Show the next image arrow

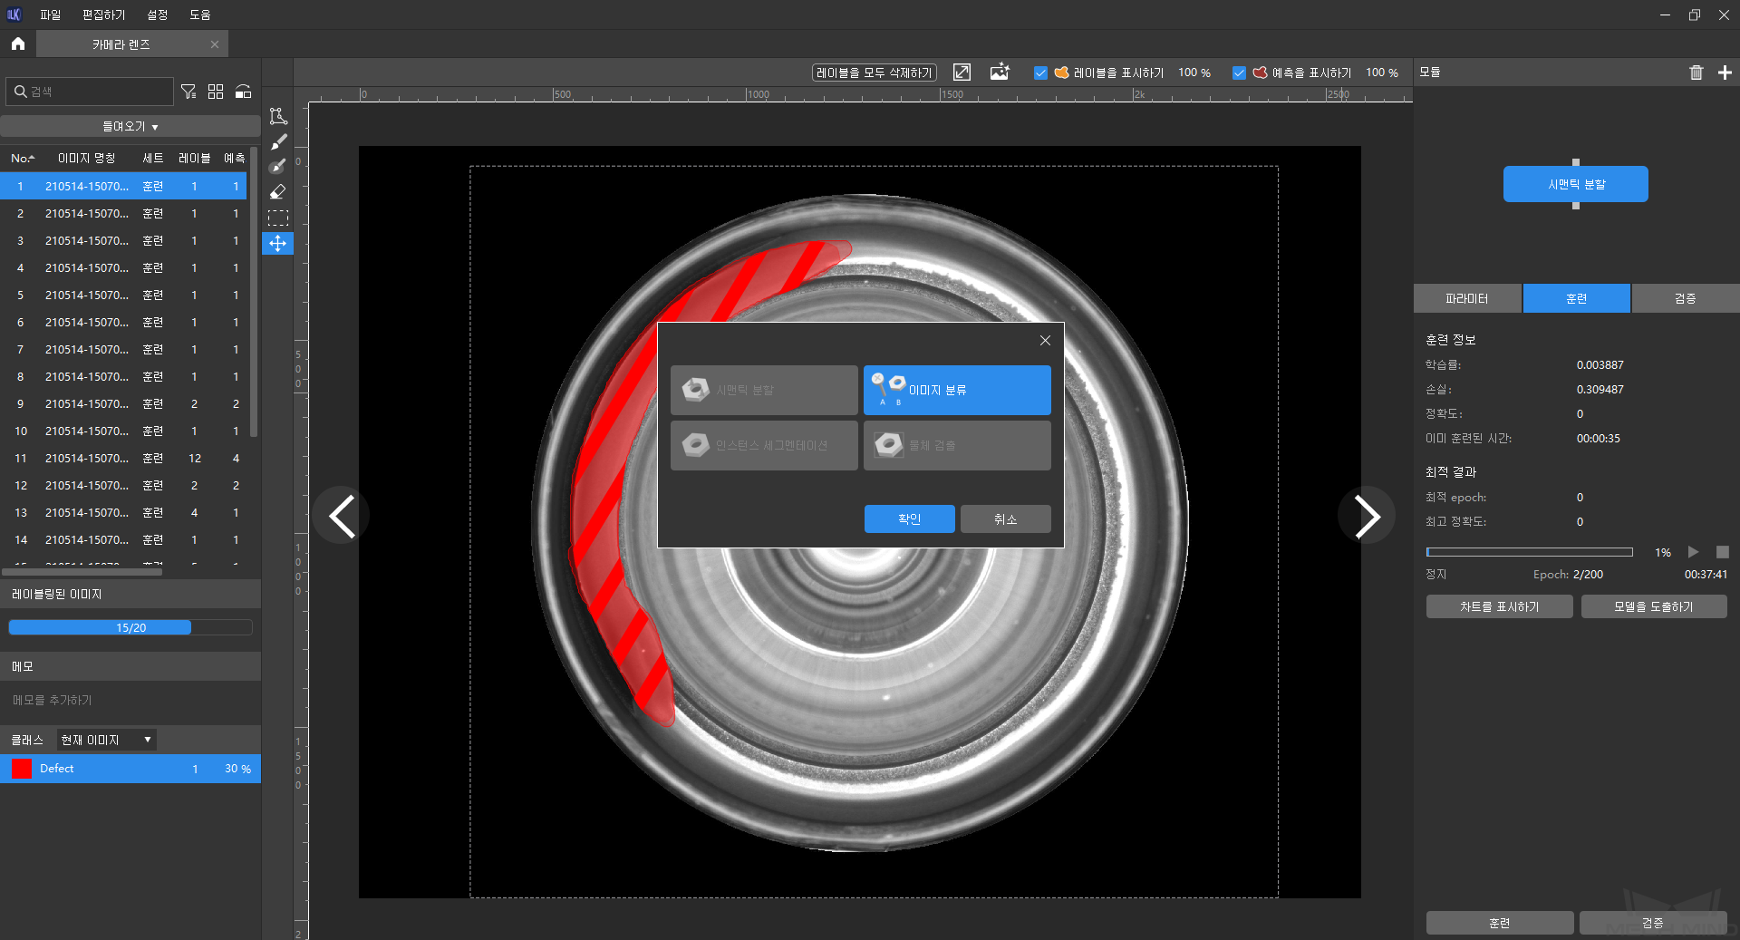1366,515
